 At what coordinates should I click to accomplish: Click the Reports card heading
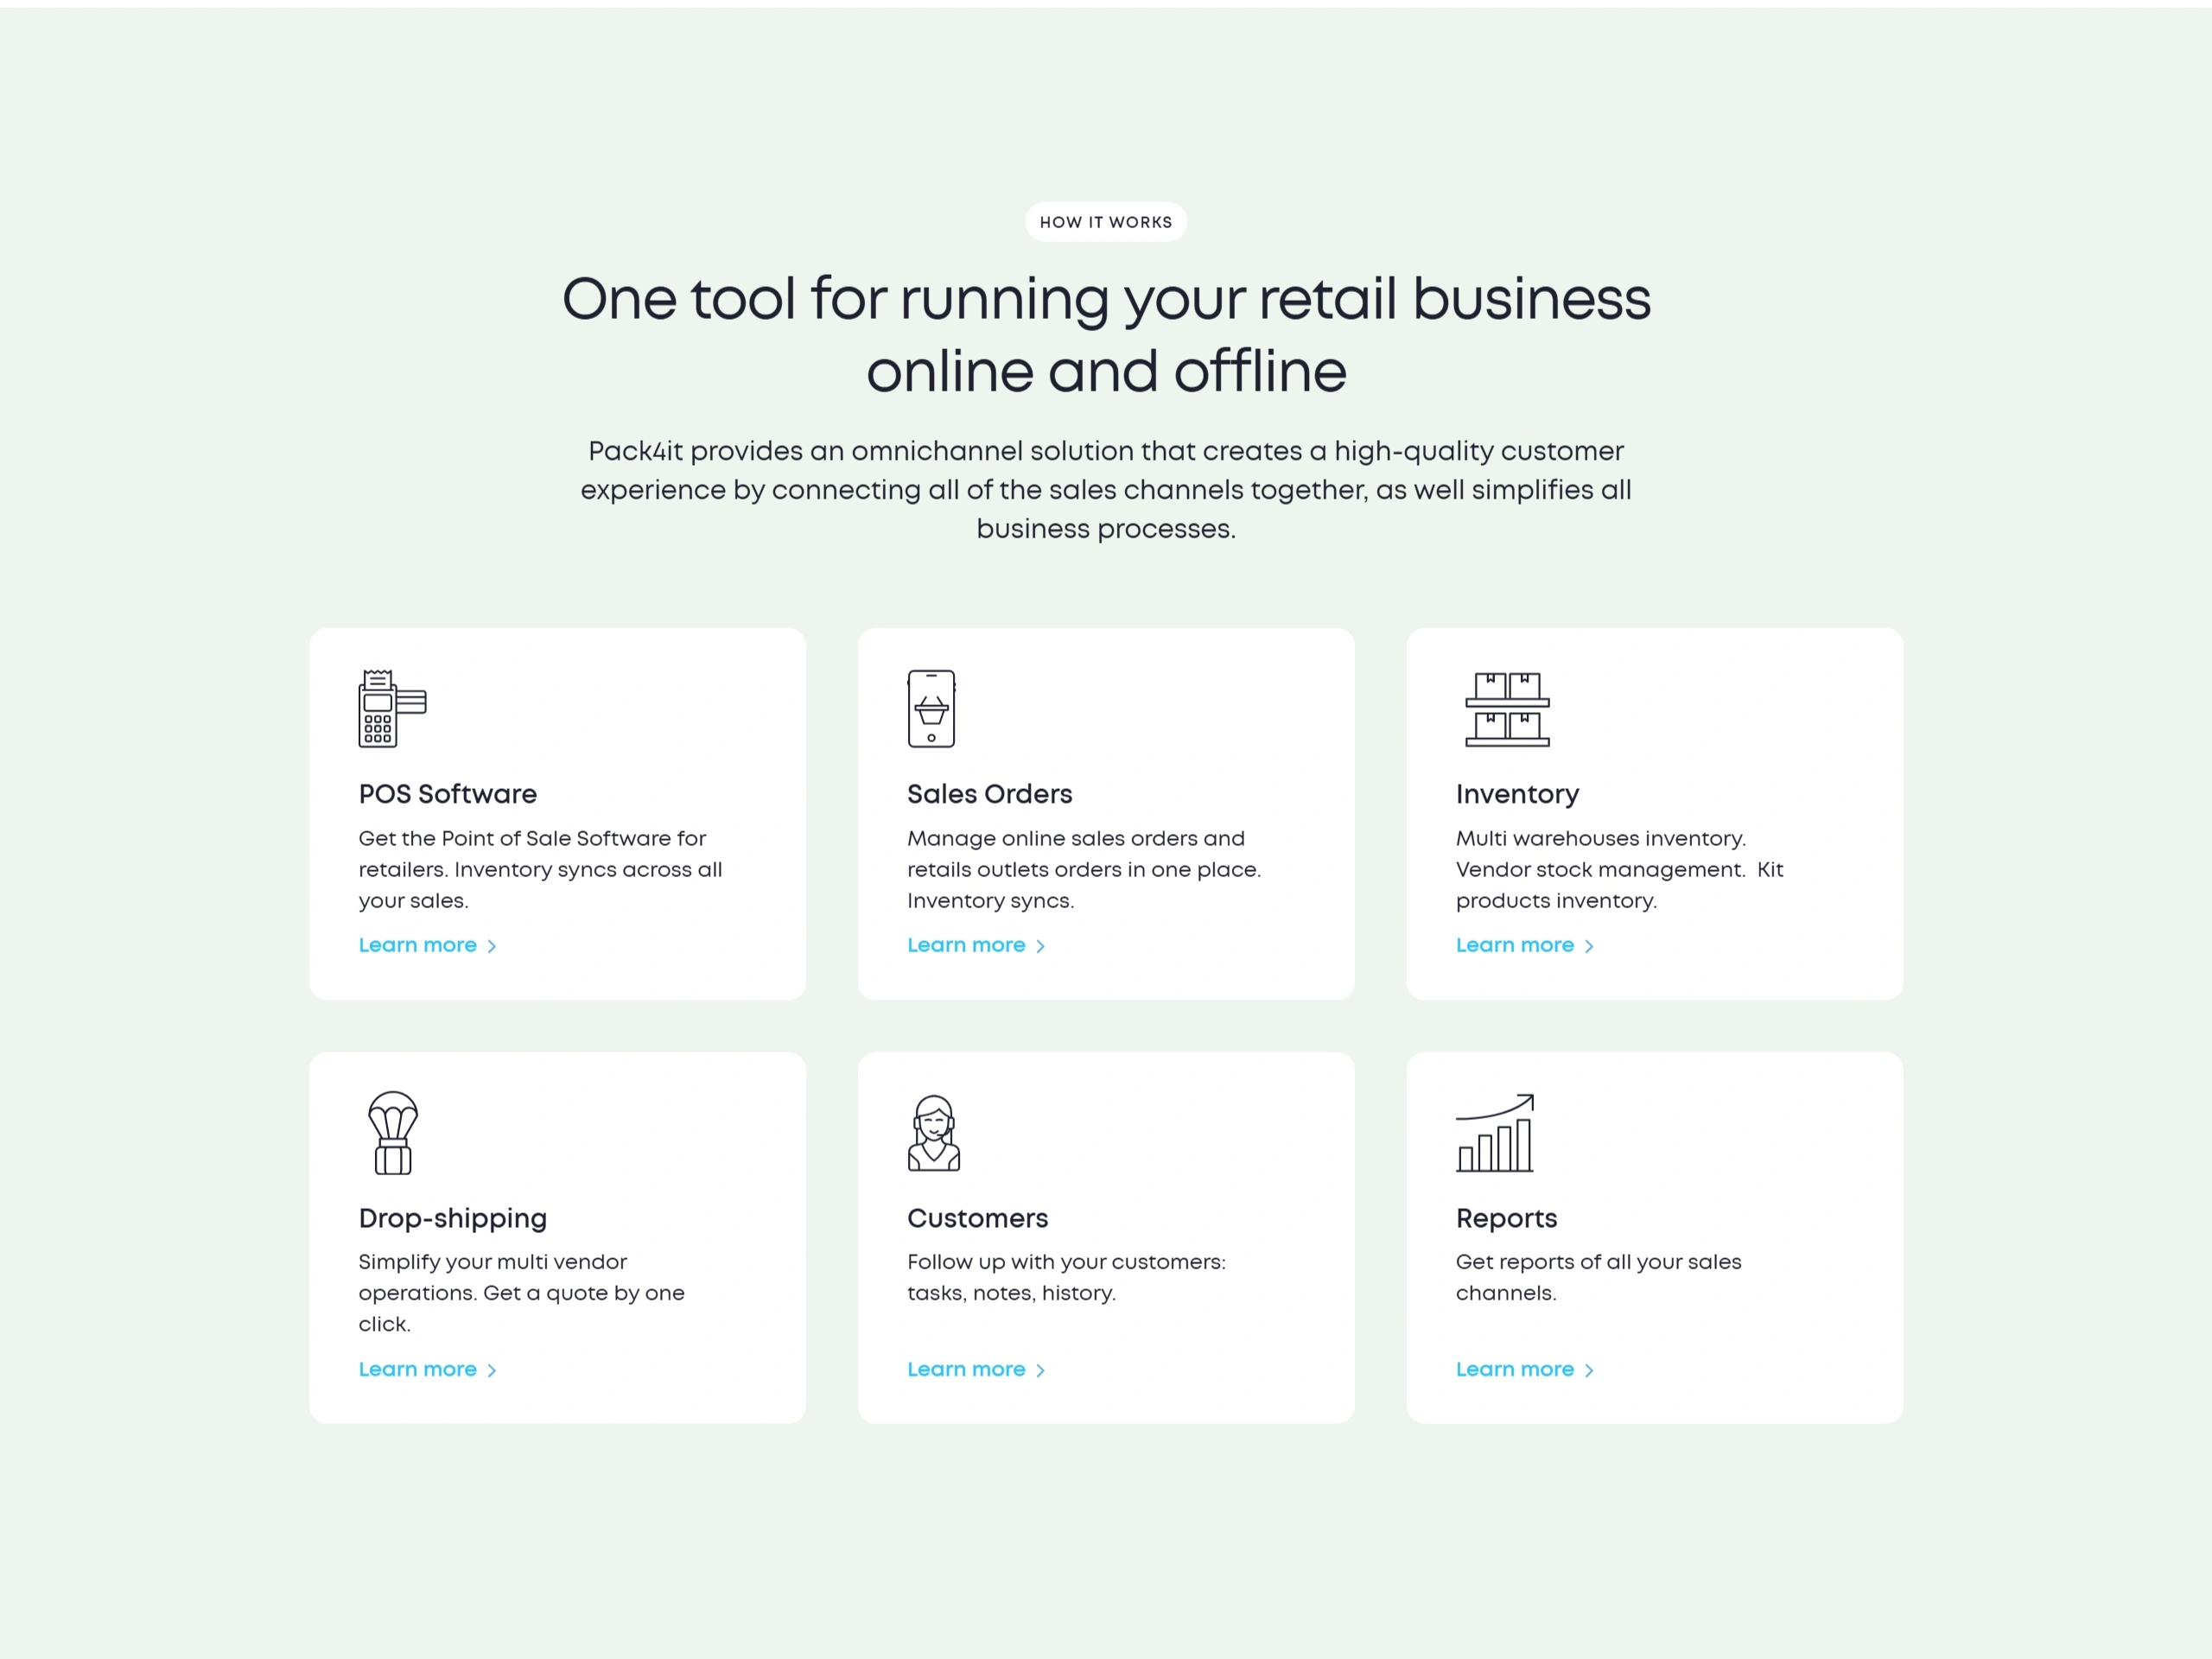pyautogui.click(x=1506, y=1218)
